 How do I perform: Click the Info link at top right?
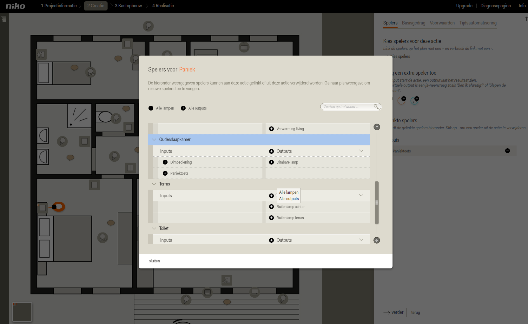point(522,6)
